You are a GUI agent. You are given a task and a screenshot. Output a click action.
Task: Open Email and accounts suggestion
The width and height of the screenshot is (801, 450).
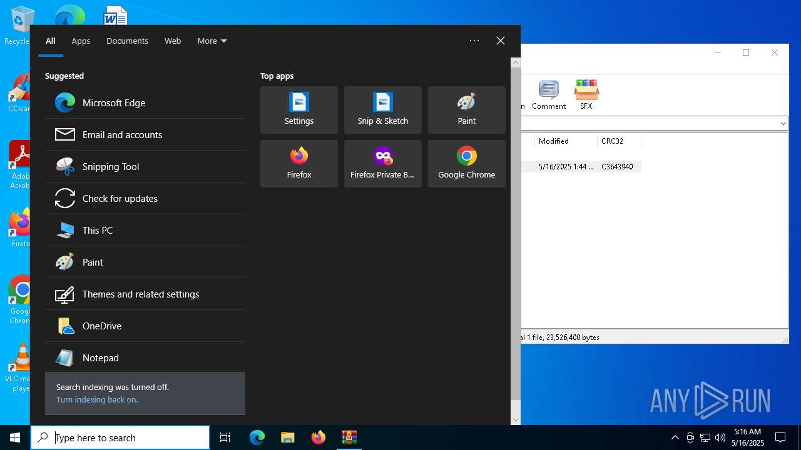(145, 134)
